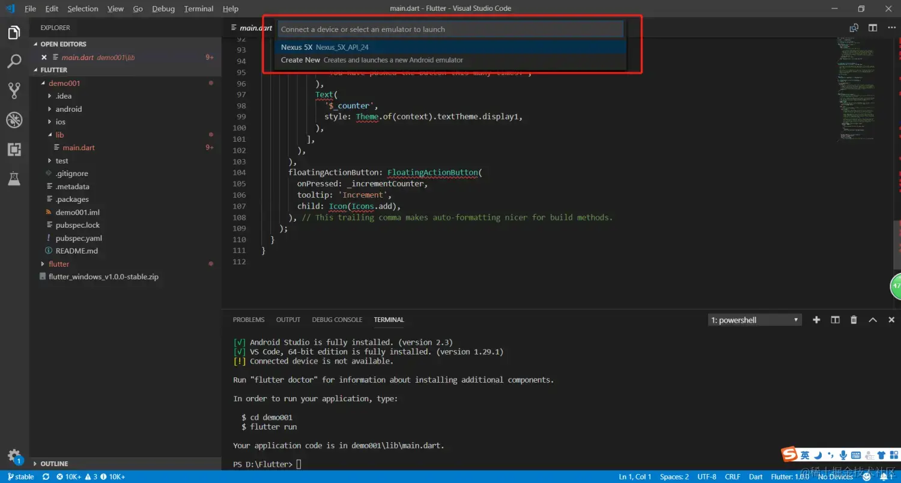Viewport: 901px width, 483px height.
Task: Open the Help menu
Action: coord(231,8)
